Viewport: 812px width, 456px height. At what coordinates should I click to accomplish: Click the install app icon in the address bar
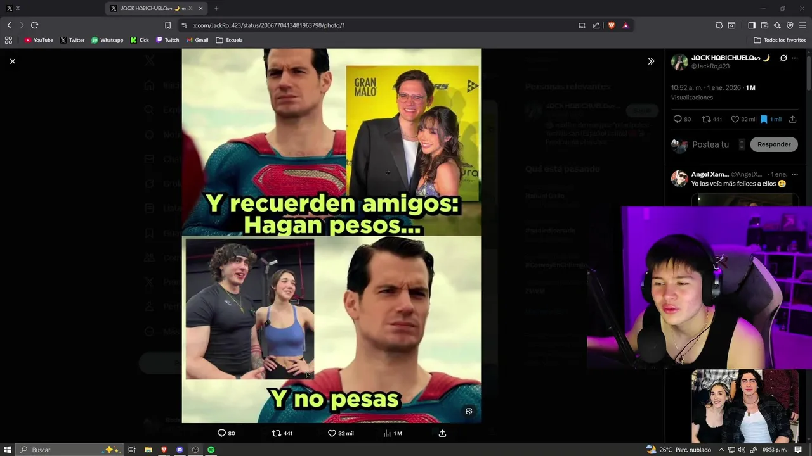(582, 25)
